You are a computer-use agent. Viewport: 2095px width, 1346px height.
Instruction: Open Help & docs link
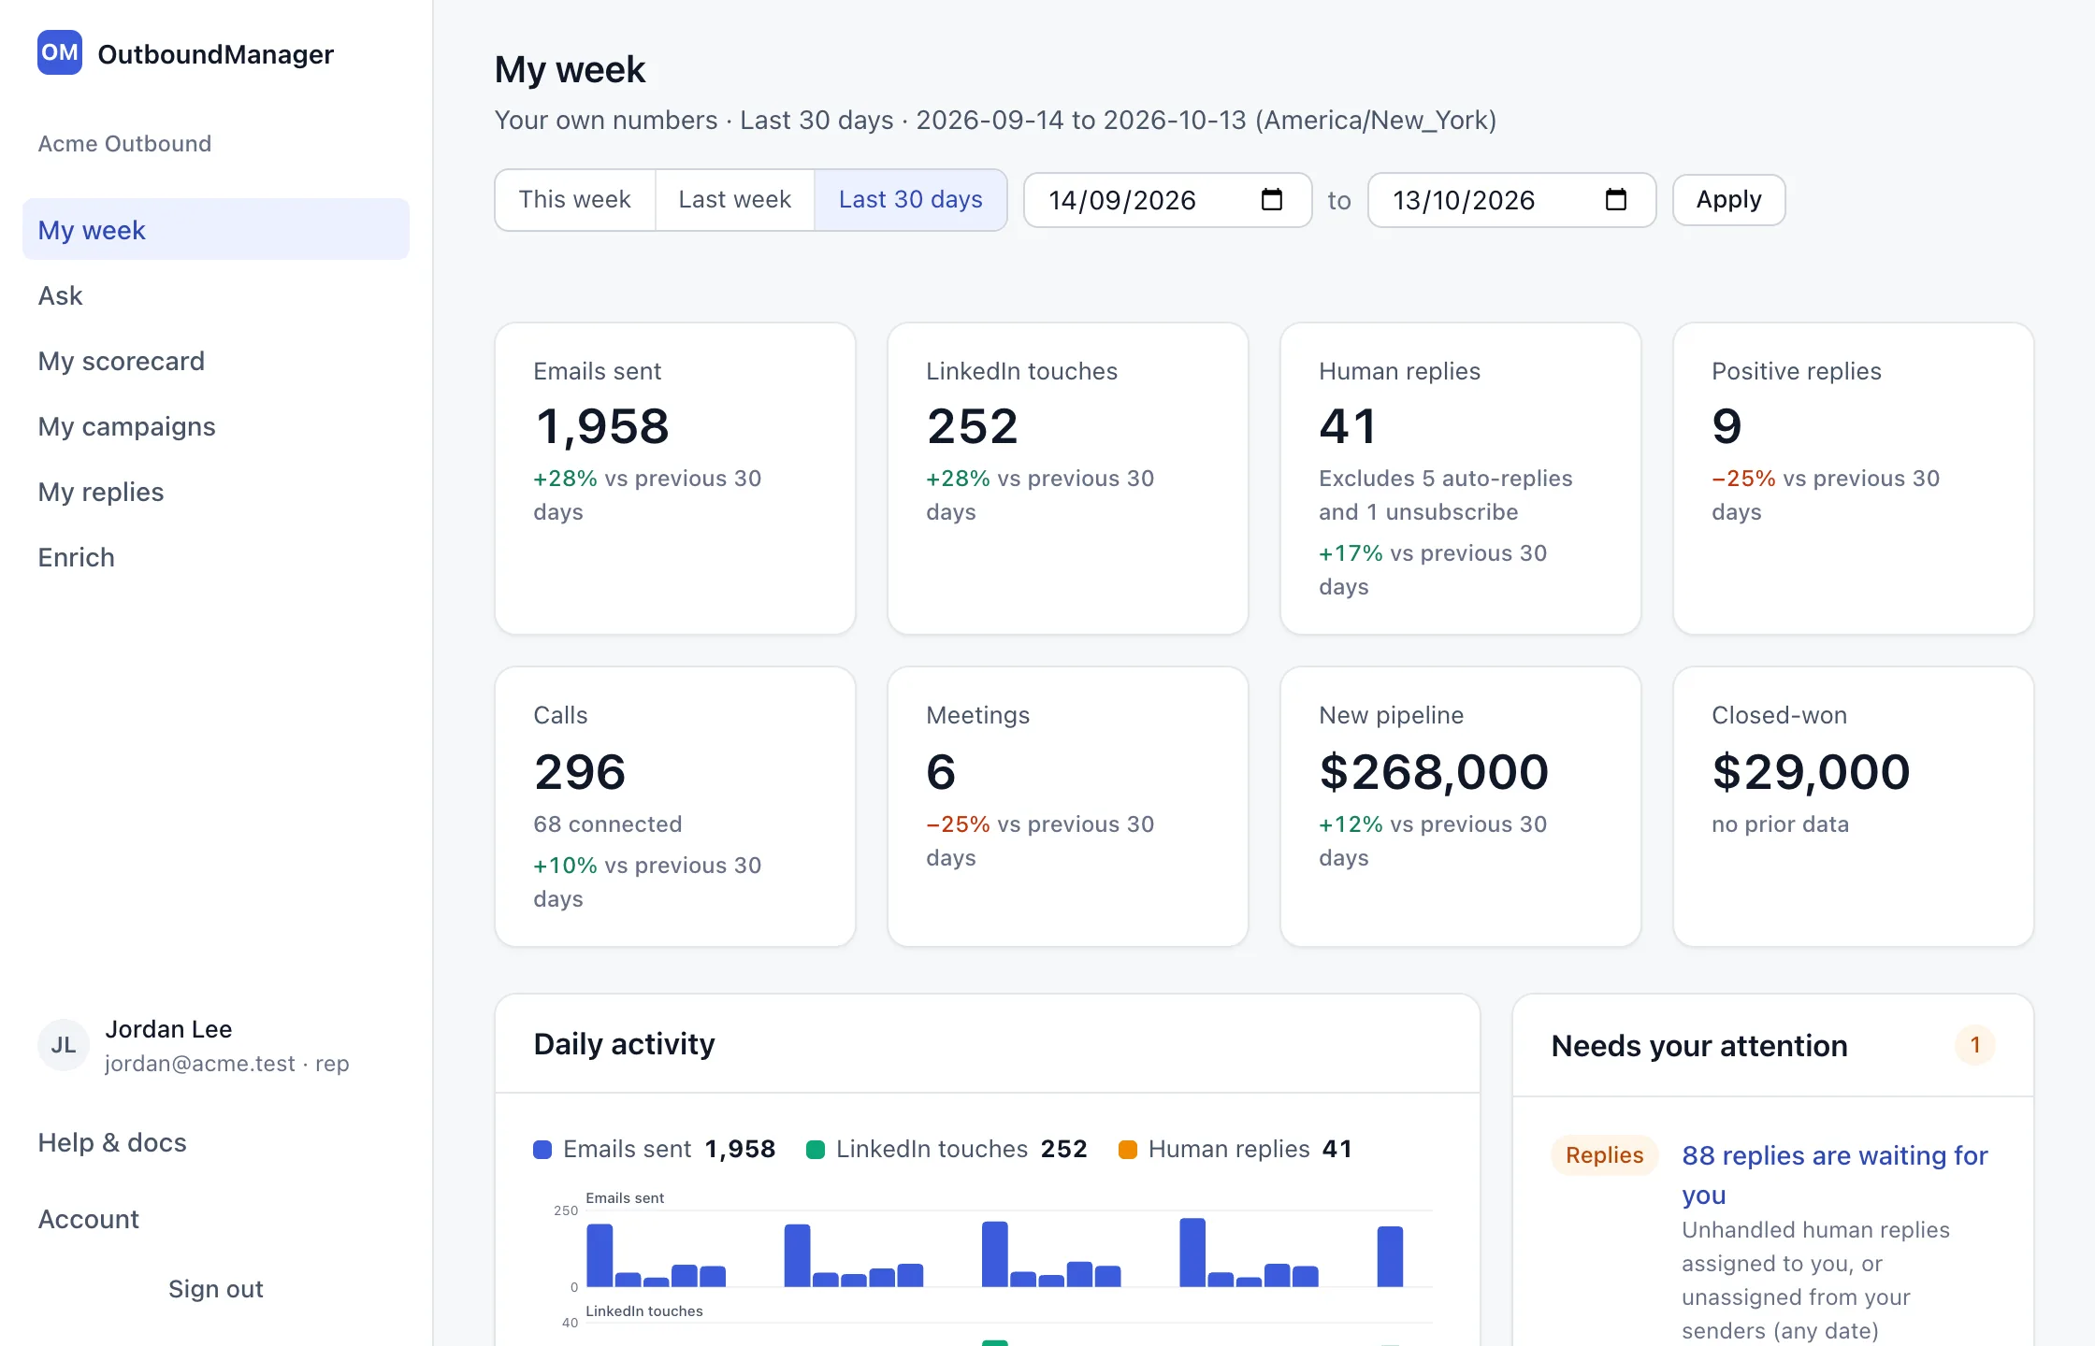point(112,1142)
